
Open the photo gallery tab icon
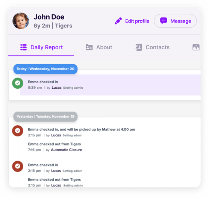tap(196, 47)
